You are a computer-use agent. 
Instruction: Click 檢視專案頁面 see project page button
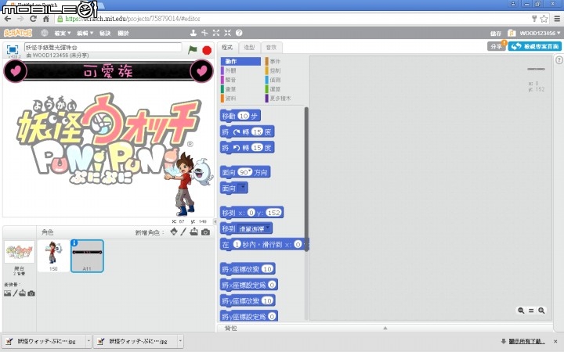tap(534, 46)
